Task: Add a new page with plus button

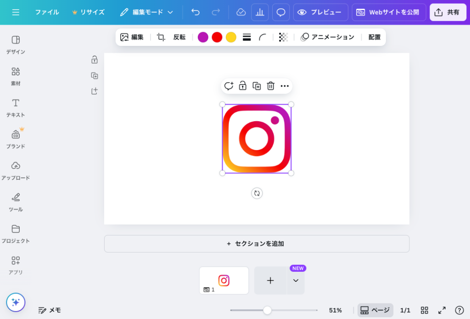Action: 270,280
